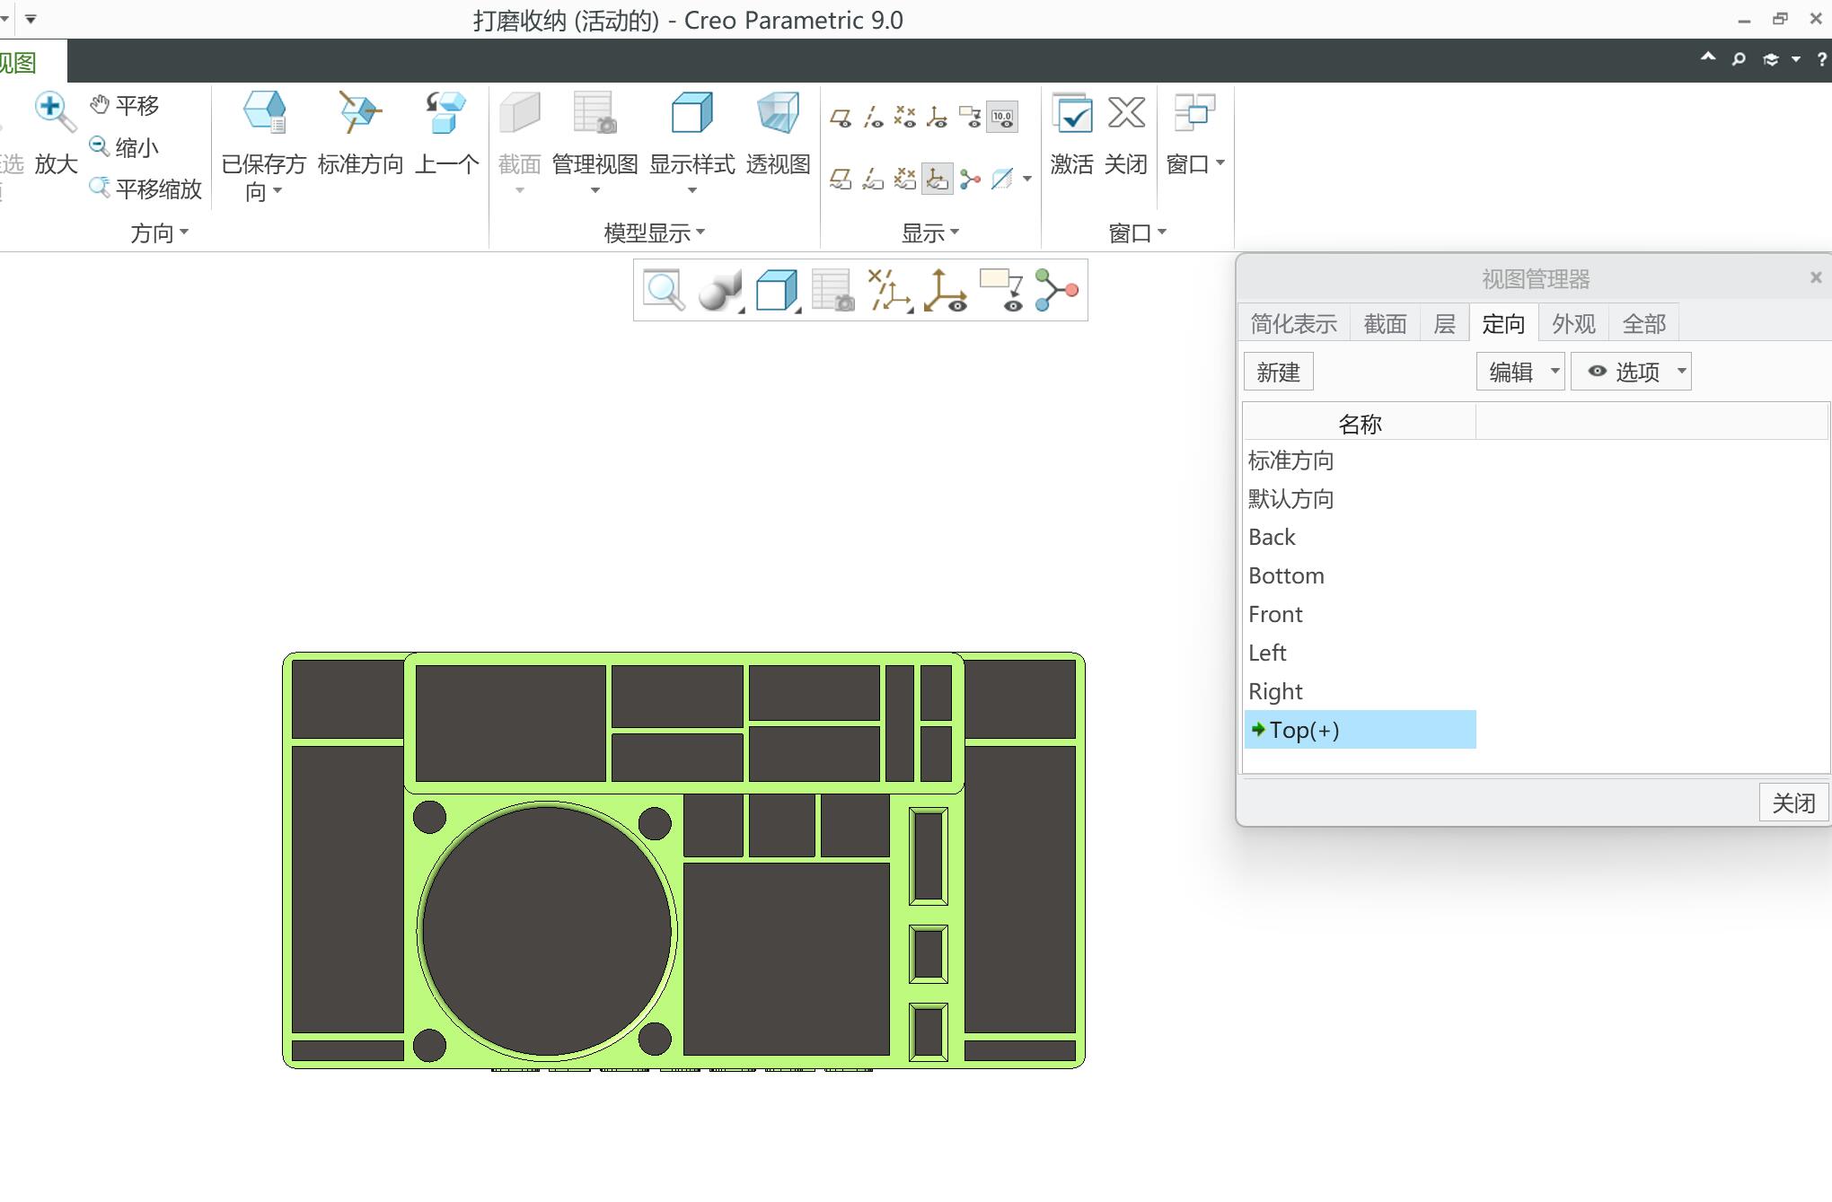Select the Back orientation in list
Viewport: 1832px width, 1202px height.
pyautogui.click(x=1272, y=538)
